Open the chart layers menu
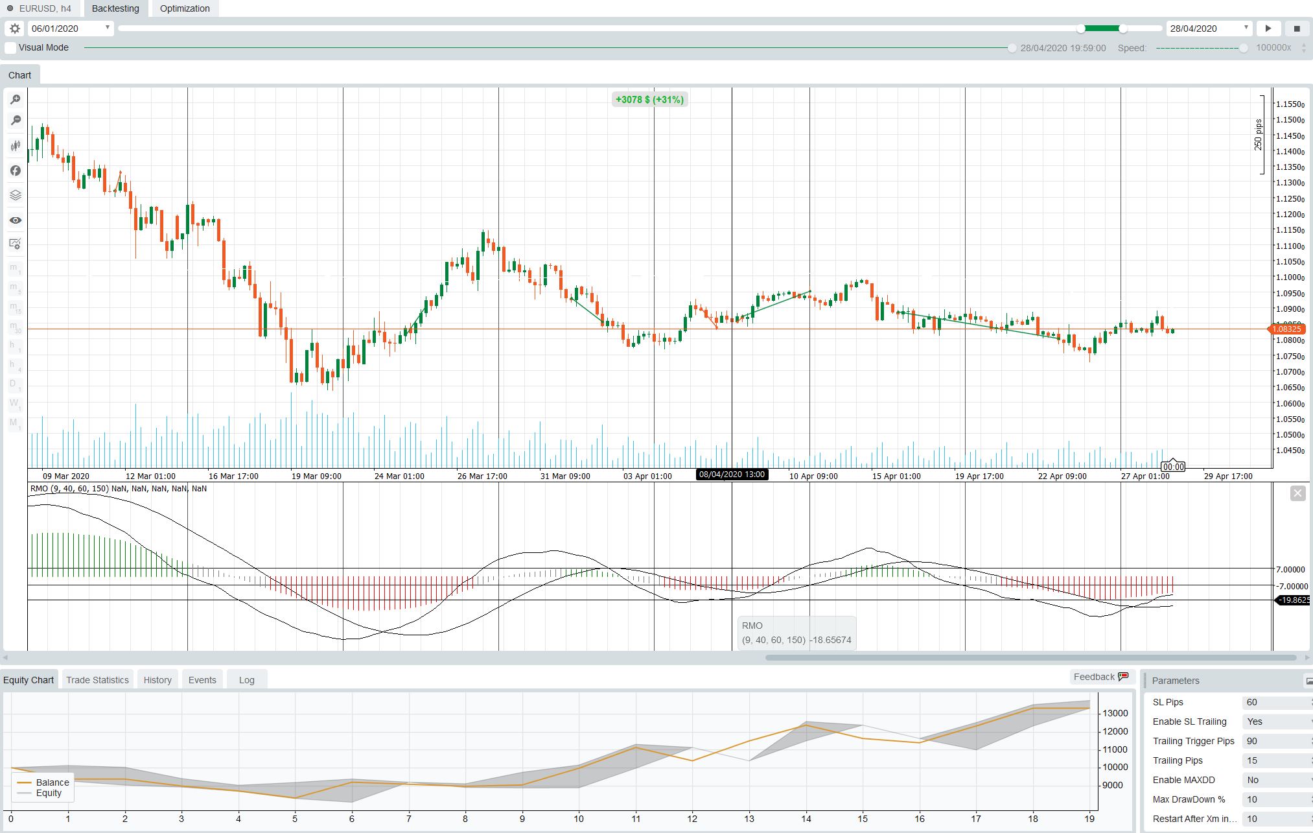 pos(15,195)
